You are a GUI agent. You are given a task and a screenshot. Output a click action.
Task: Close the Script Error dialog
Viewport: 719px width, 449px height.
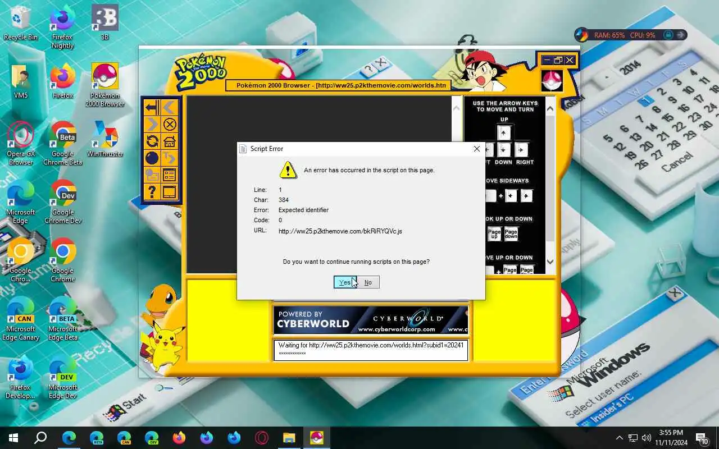click(477, 149)
